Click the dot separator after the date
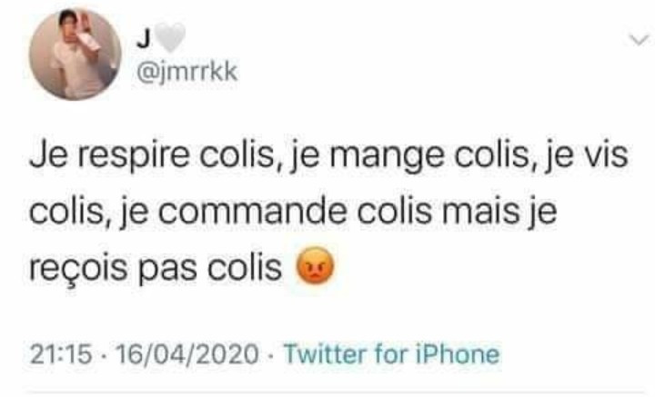This screenshot has width=655, height=397. click(x=271, y=355)
